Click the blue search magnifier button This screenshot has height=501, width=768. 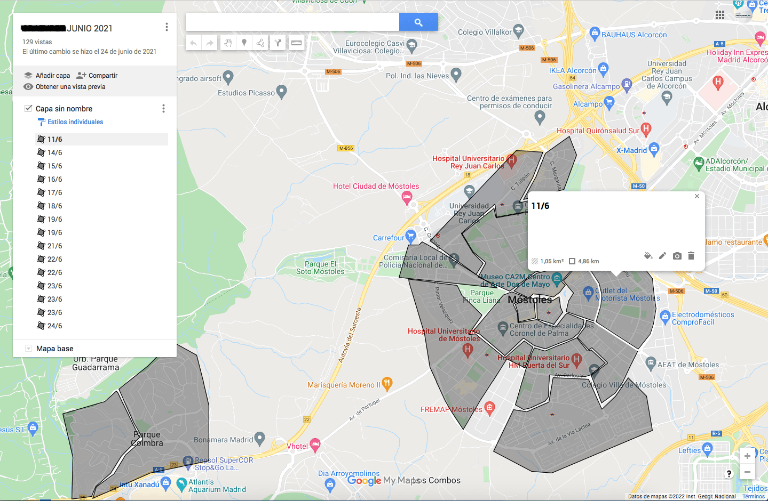pyautogui.click(x=418, y=22)
